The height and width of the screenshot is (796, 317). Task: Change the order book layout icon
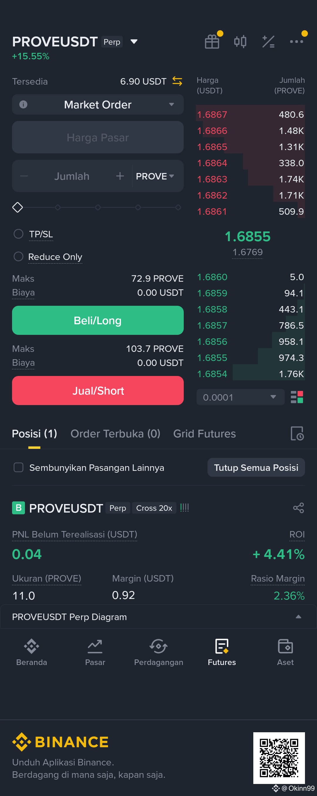coord(297,397)
